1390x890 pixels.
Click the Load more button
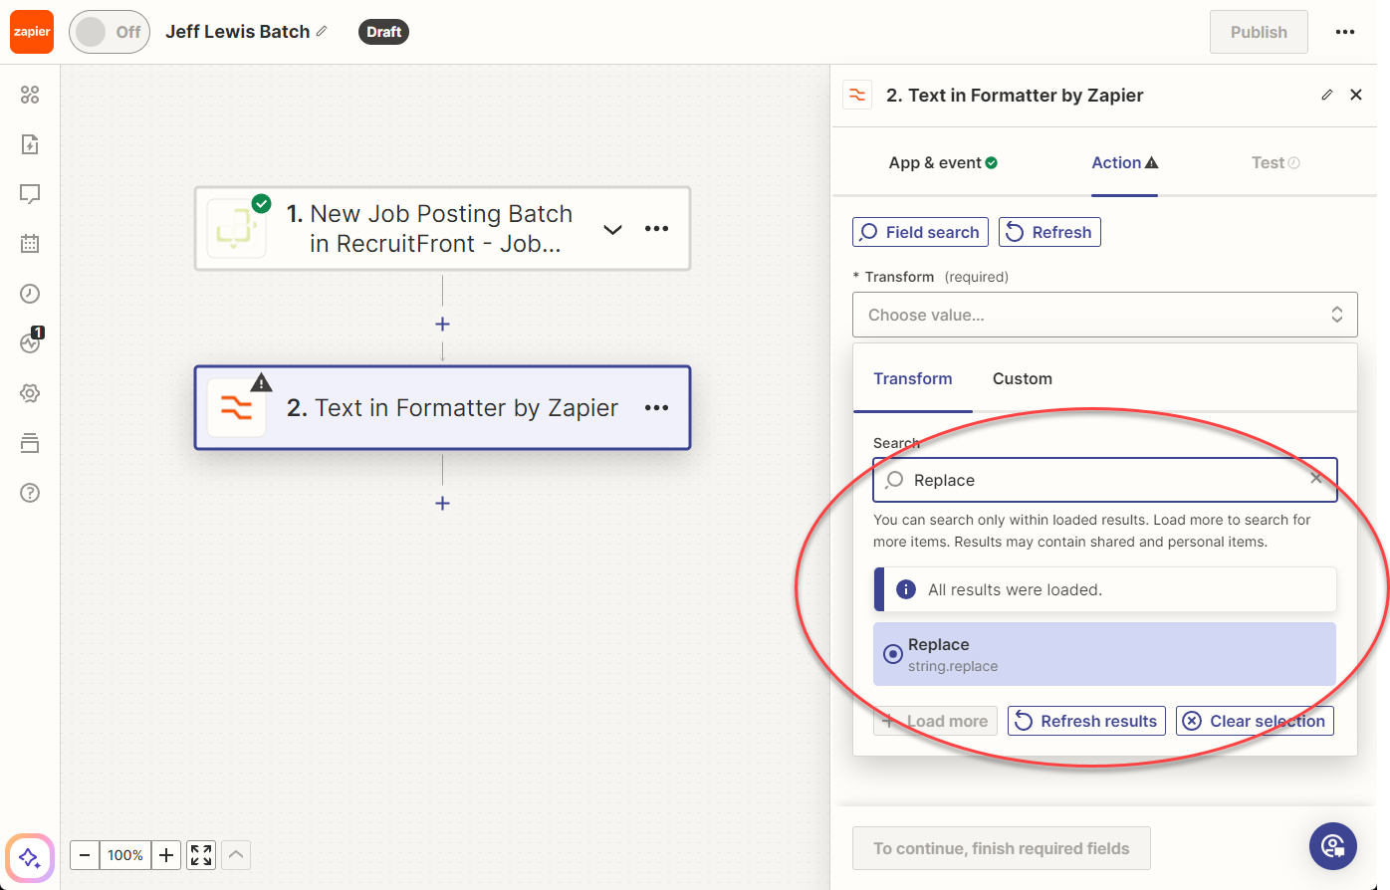point(935,721)
